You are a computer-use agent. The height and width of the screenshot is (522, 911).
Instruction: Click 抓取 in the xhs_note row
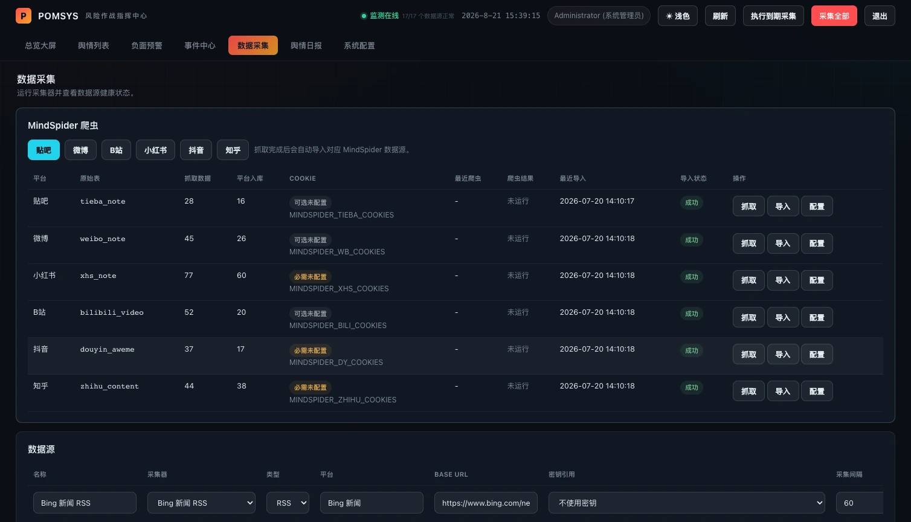click(x=748, y=280)
